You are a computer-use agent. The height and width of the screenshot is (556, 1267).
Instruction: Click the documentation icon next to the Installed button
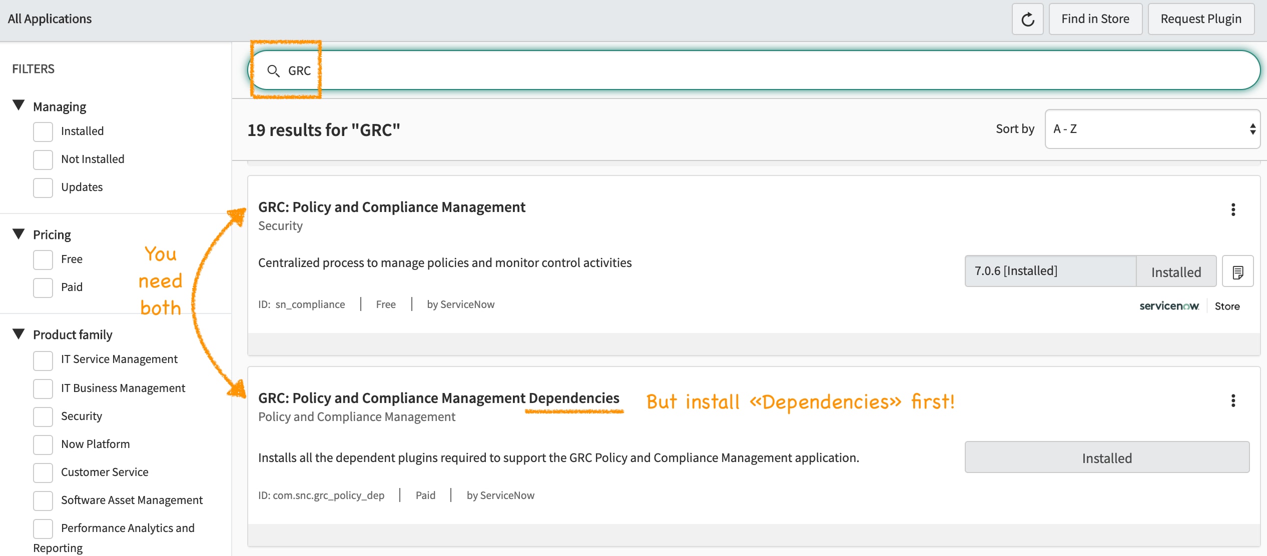tap(1238, 271)
